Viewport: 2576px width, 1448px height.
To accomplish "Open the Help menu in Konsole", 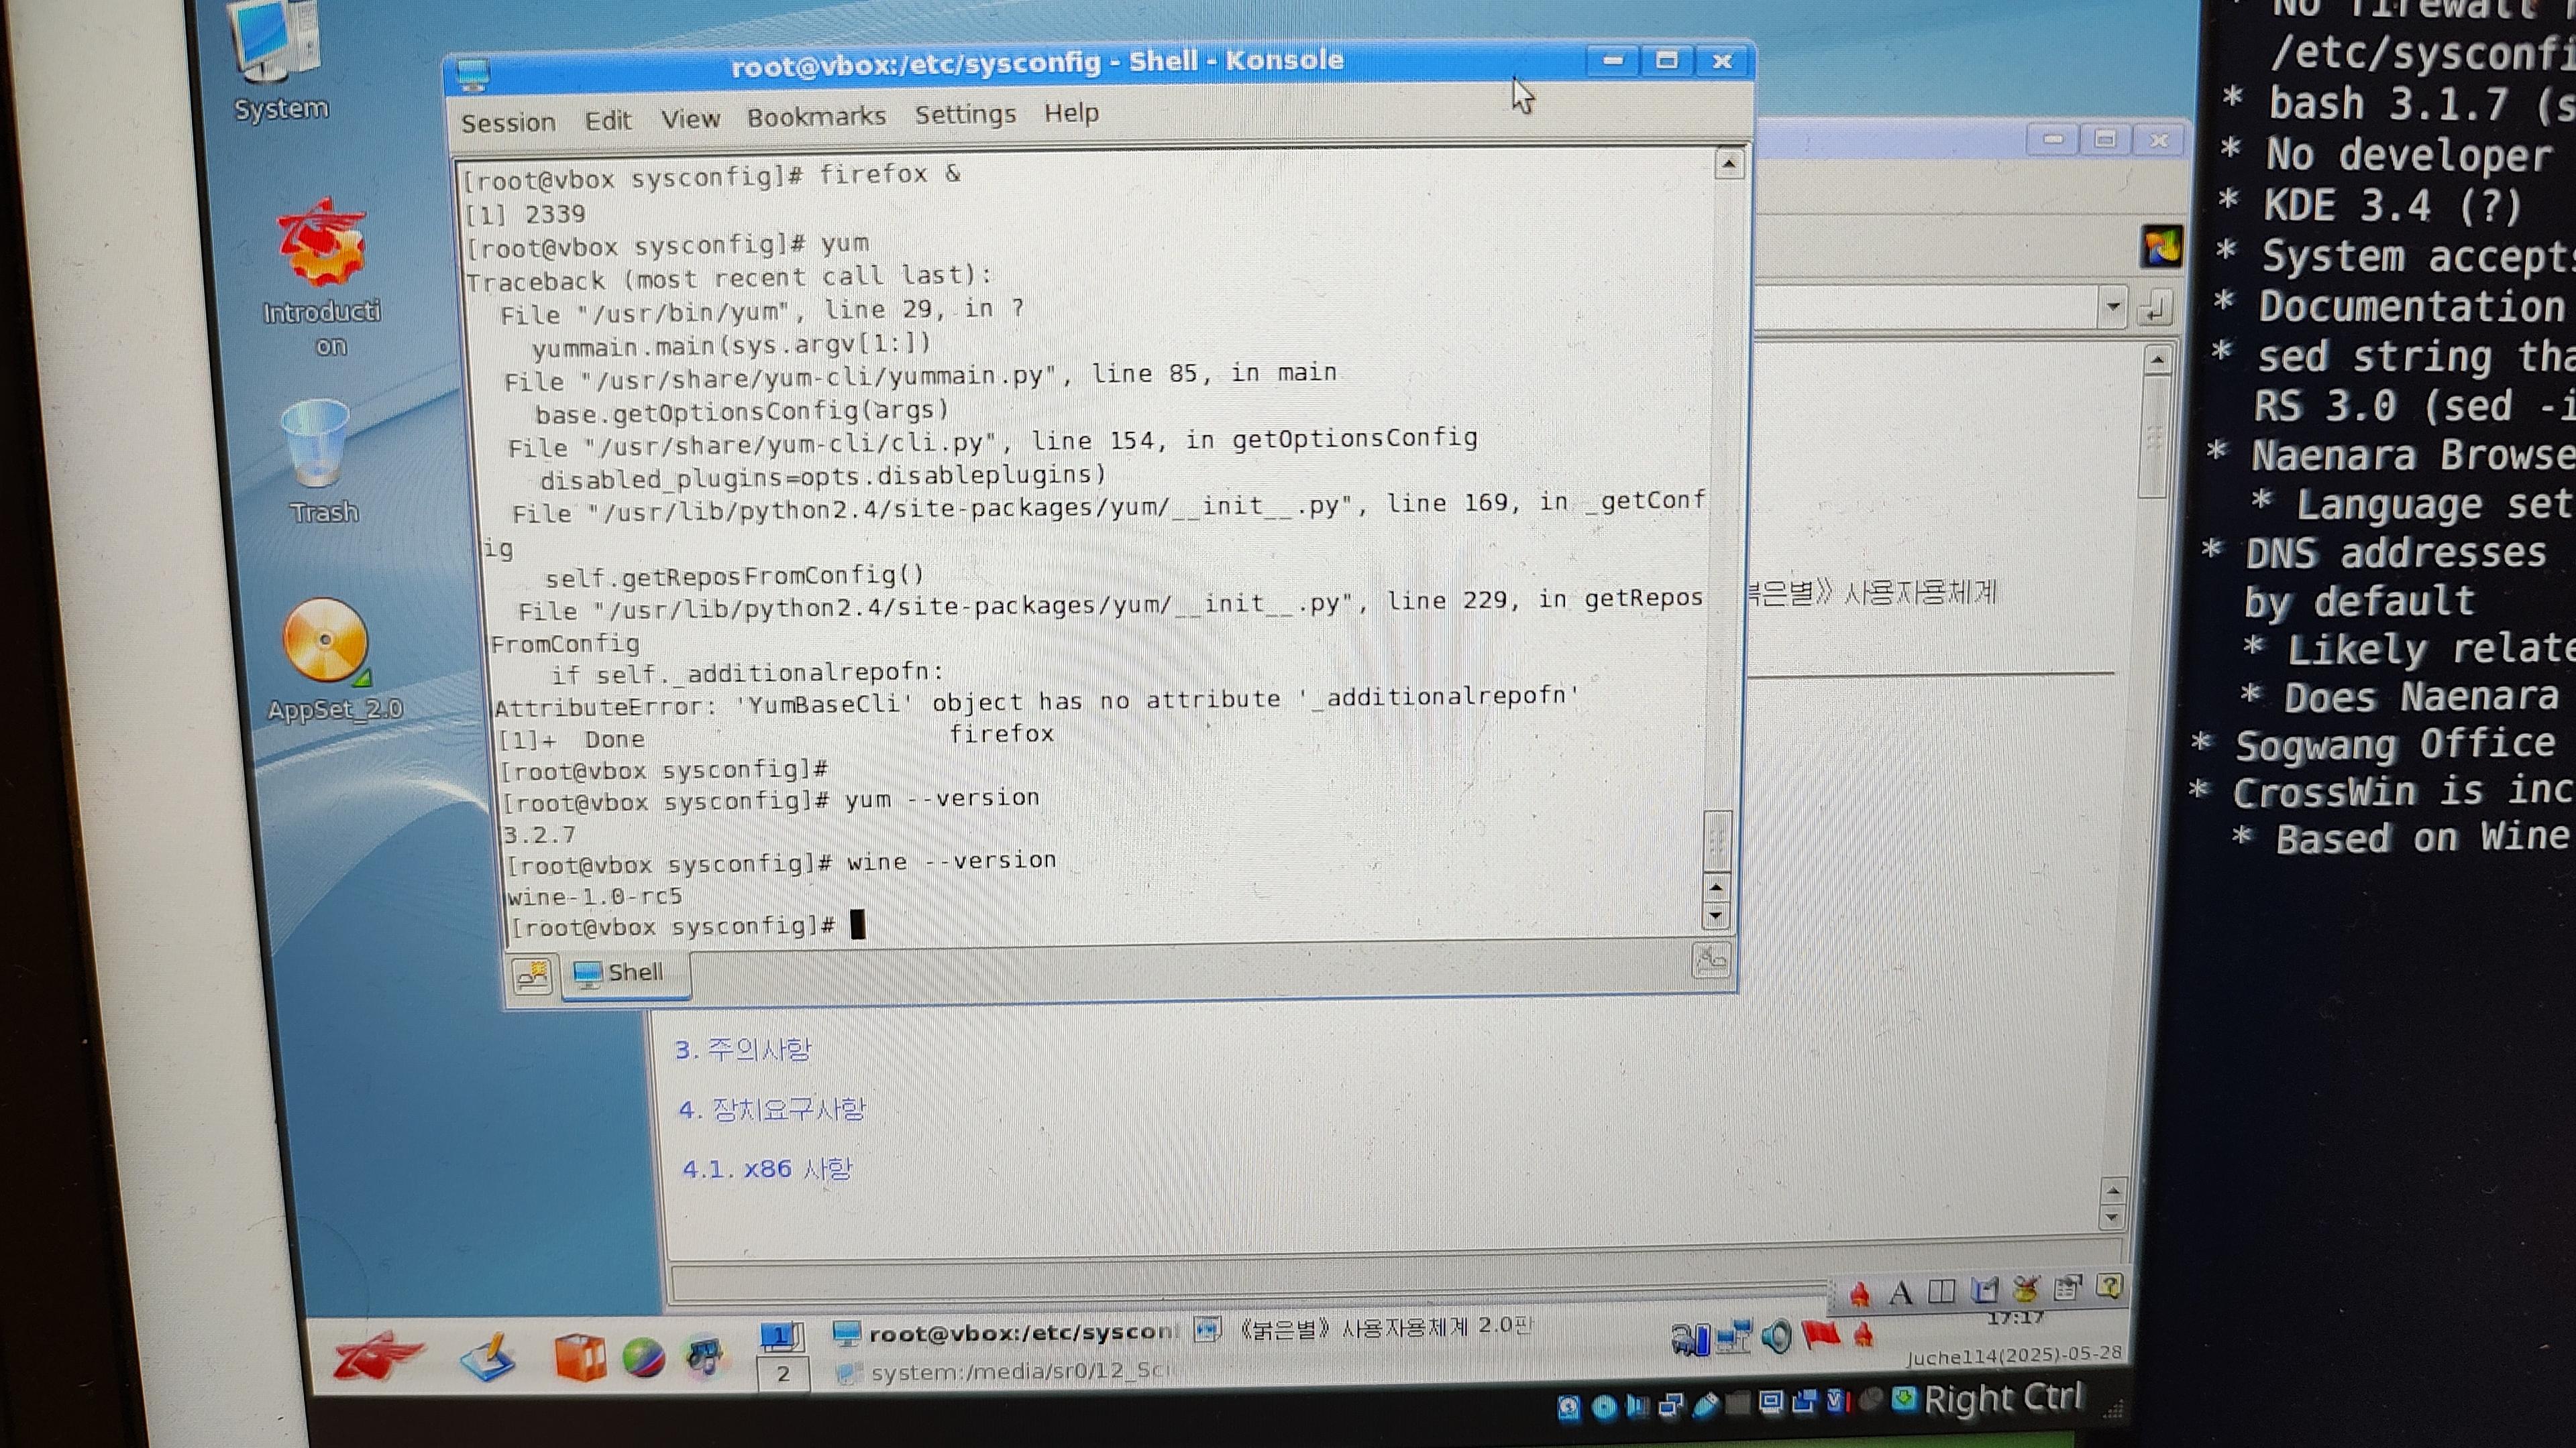I will [x=1071, y=113].
